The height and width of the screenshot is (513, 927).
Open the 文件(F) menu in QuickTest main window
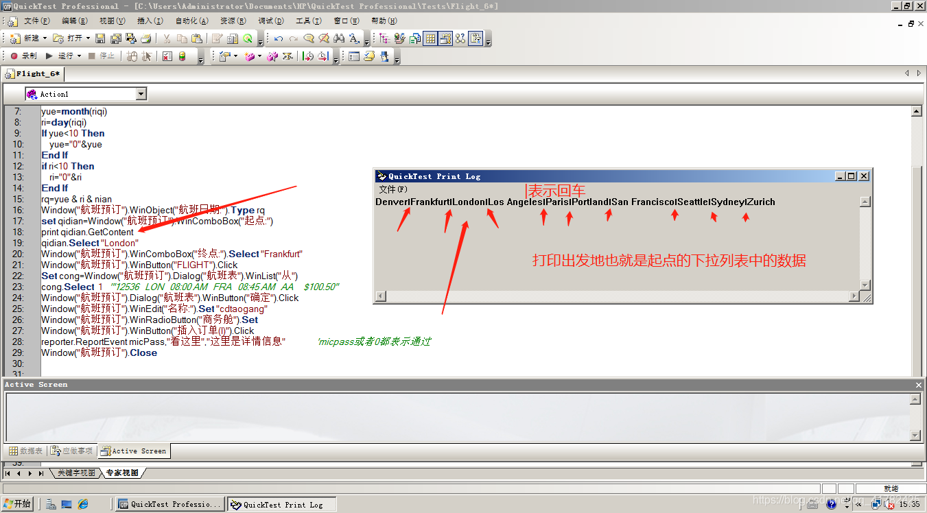click(38, 21)
